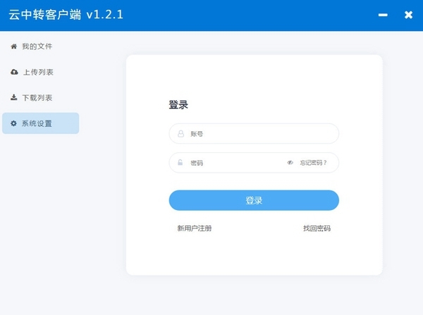The image size is (423, 315).
Task: Click the download arrow icon
Action: click(14, 97)
